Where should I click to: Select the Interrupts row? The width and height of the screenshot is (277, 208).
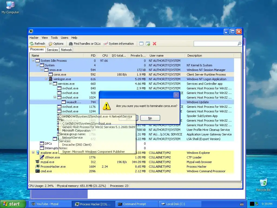(x=132, y=148)
